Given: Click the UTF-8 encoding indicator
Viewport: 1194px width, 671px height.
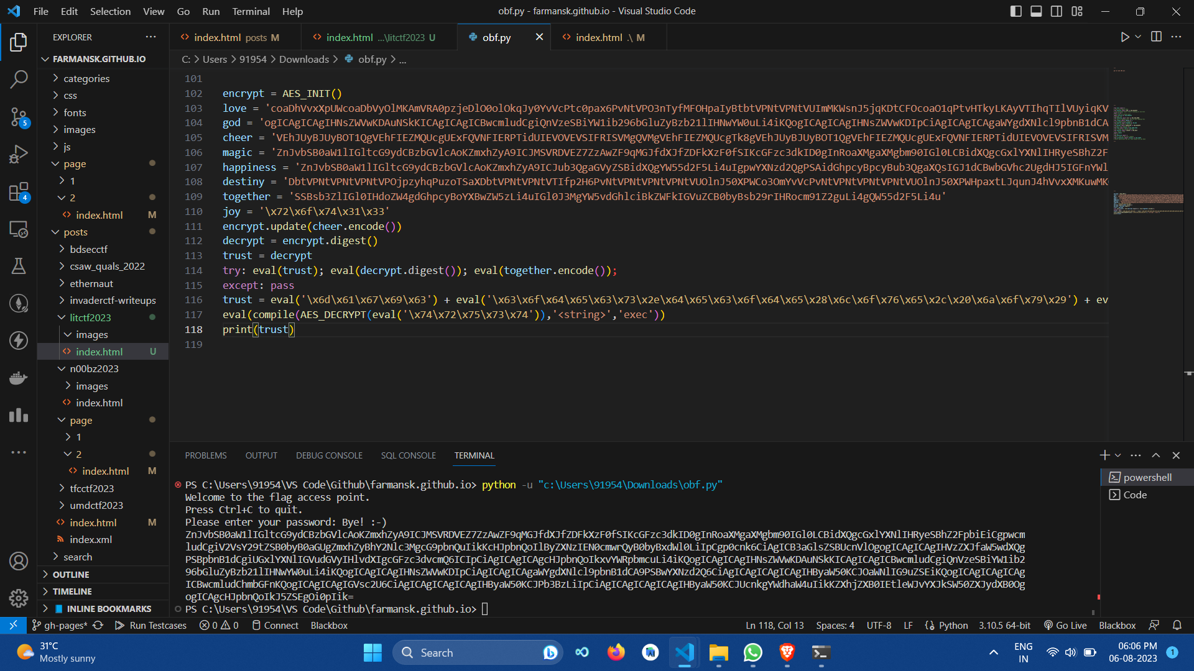Looking at the screenshot, I should [879, 626].
